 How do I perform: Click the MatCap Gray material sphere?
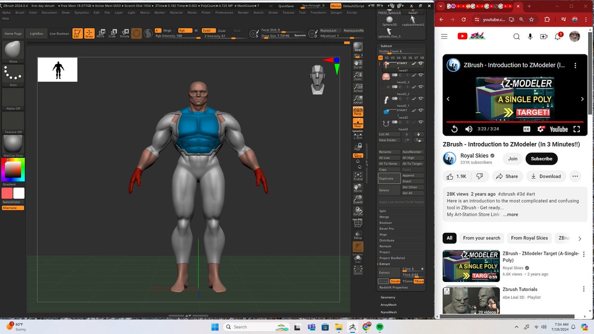coord(12,144)
